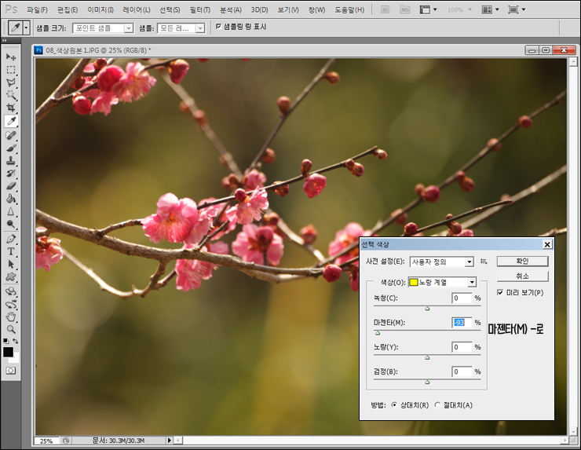Click the 확인 button in dialog
Screen dimensions: 581x450
tap(522, 262)
